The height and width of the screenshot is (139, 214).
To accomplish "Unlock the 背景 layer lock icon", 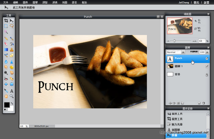I will click(x=207, y=75).
